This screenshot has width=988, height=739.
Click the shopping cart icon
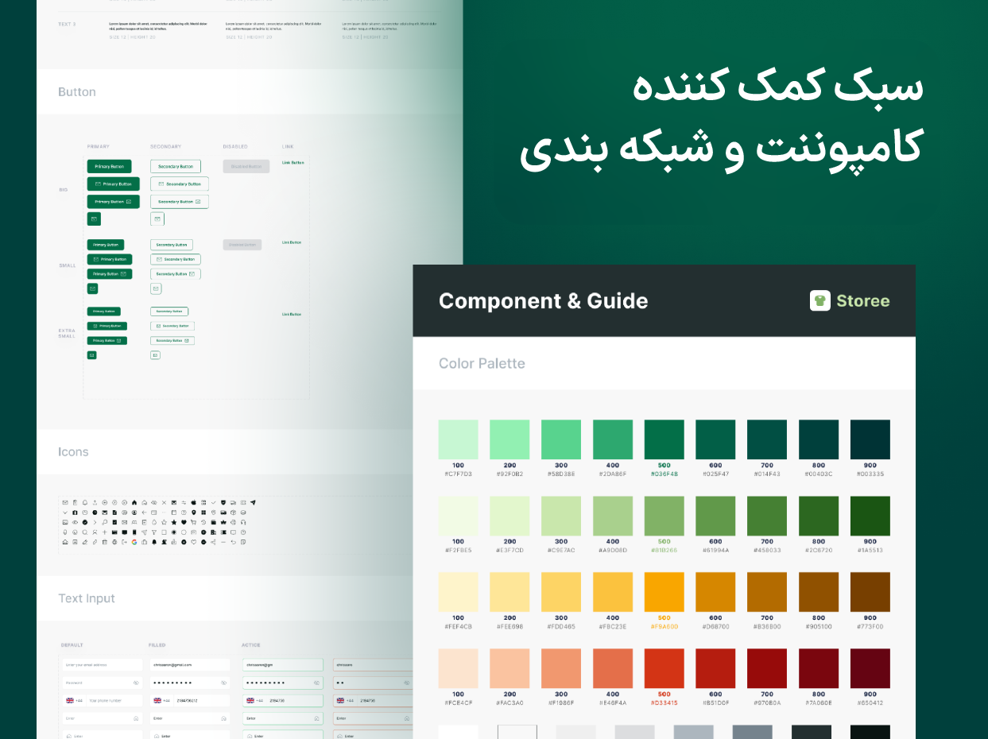point(193,522)
